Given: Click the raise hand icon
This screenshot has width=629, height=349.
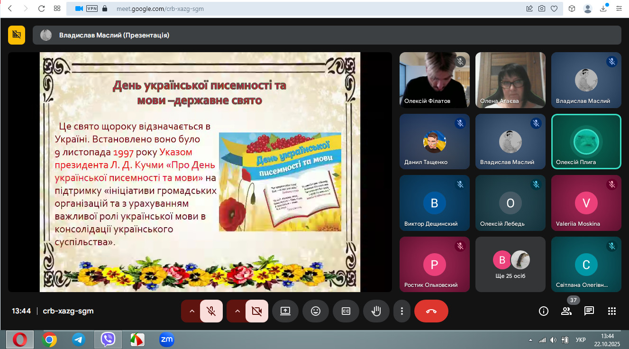Looking at the screenshot, I should click(x=376, y=311).
